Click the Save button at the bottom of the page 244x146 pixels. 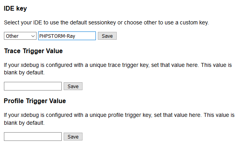click(73, 137)
